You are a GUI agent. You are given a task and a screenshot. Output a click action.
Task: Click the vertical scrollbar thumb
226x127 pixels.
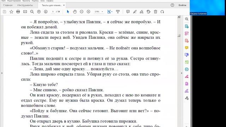[179, 35]
